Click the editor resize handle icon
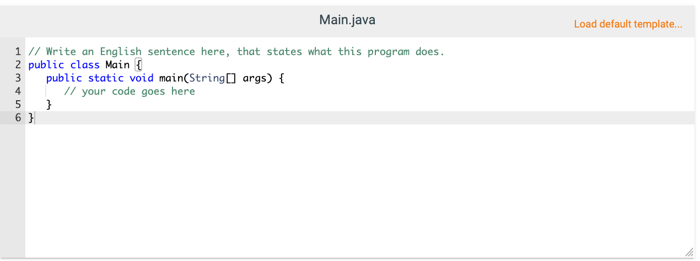Image resolution: width=700 pixels, height=261 pixels. tap(689, 252)
